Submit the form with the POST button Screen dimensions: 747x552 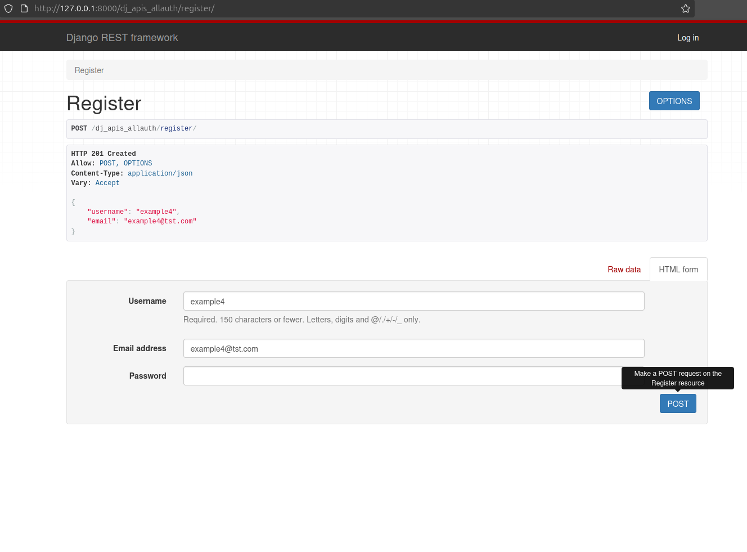pyautogui.click(x=678, y=403)
